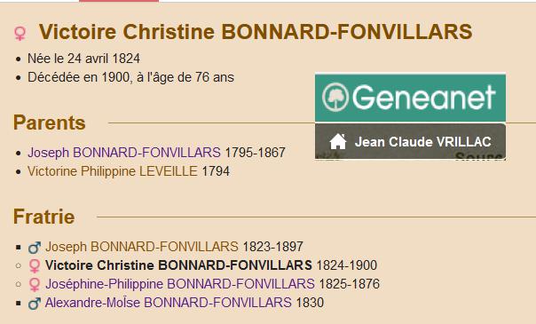Click female icon beside Victoire Christine 1824-1900
The image size is (536, 324).
(x=35, y=266)
